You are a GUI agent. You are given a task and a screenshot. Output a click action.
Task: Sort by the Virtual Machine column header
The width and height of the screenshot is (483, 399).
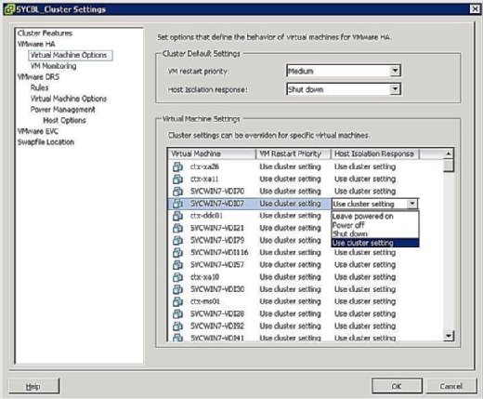click(212, 153)
